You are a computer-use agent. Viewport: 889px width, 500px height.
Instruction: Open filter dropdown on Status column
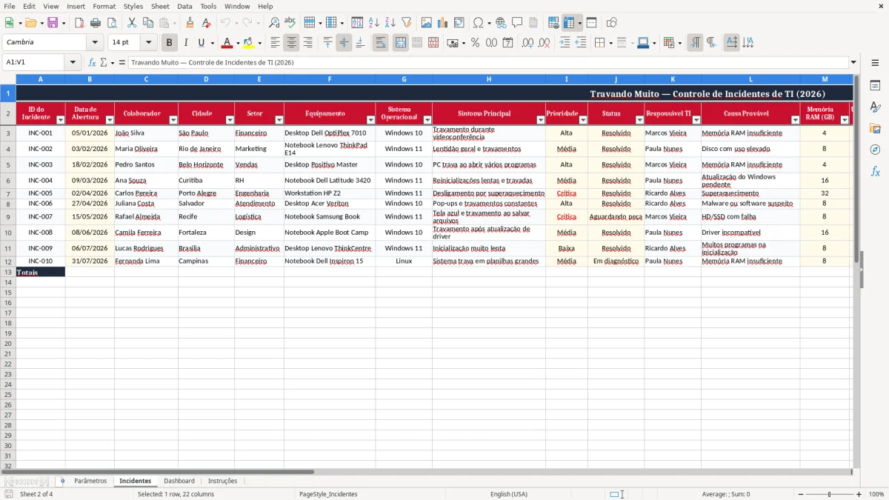click(x=639, y=120)
